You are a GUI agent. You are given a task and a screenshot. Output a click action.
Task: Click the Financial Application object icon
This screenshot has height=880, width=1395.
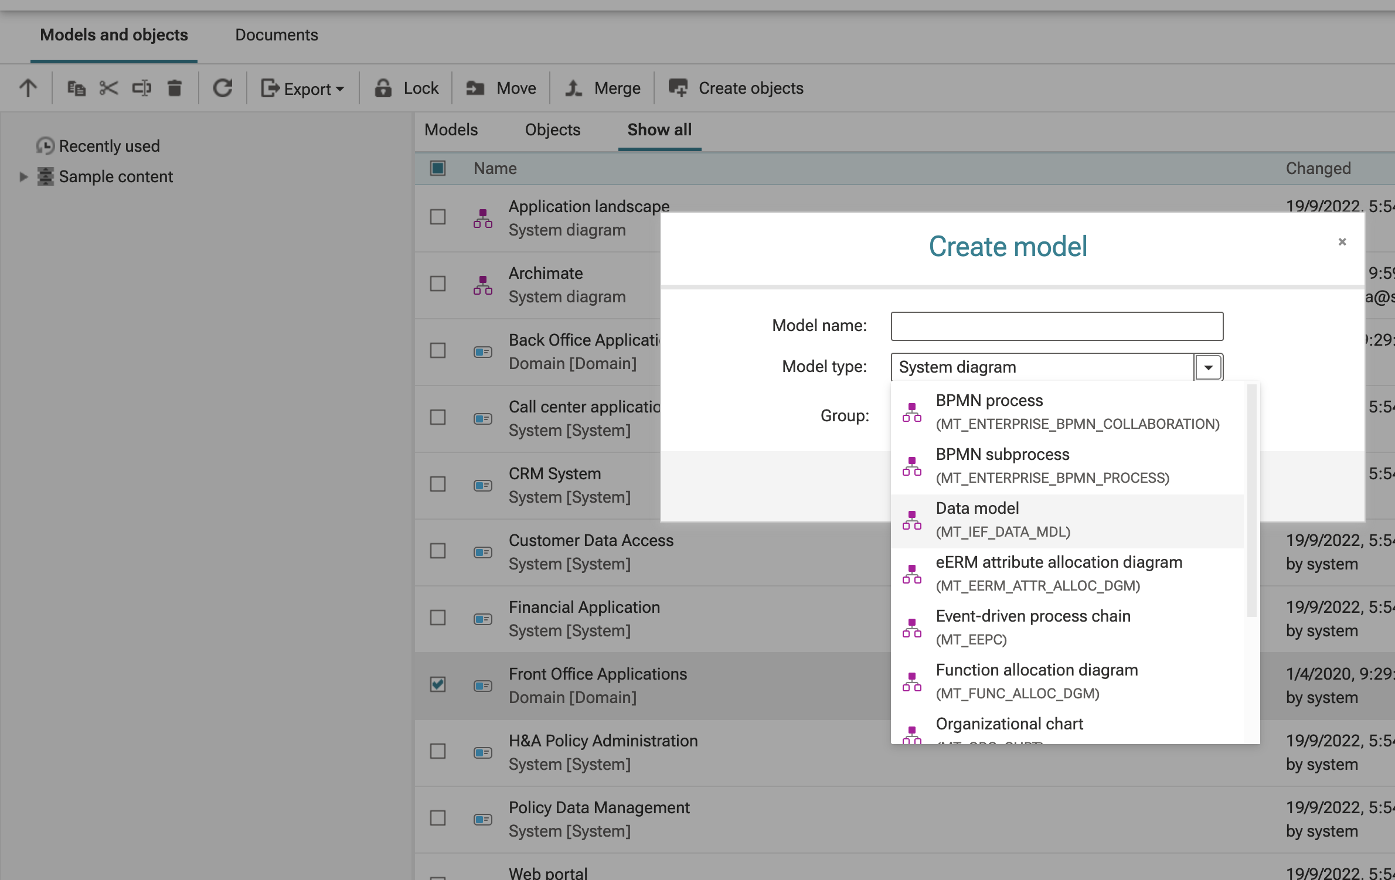click(483, 619)
